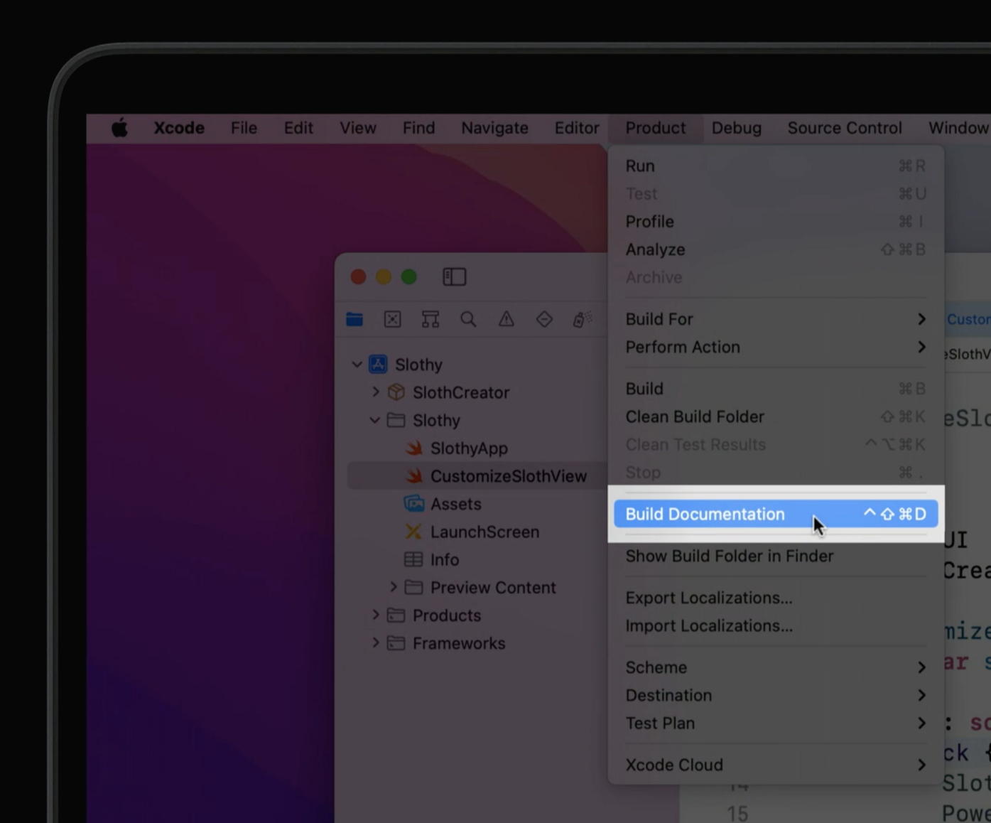This screenshot has width=991, height=823.
Task: Click the Info plist table icon
Action: click(x=413, y=559)
